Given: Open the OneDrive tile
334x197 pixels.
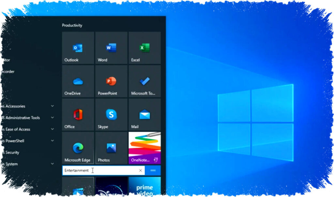Looking at the screenshot, I should click(x=78, y=81).
